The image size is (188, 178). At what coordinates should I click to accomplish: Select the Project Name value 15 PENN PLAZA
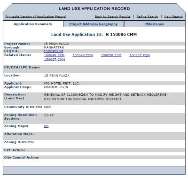[x=56, y=44]
